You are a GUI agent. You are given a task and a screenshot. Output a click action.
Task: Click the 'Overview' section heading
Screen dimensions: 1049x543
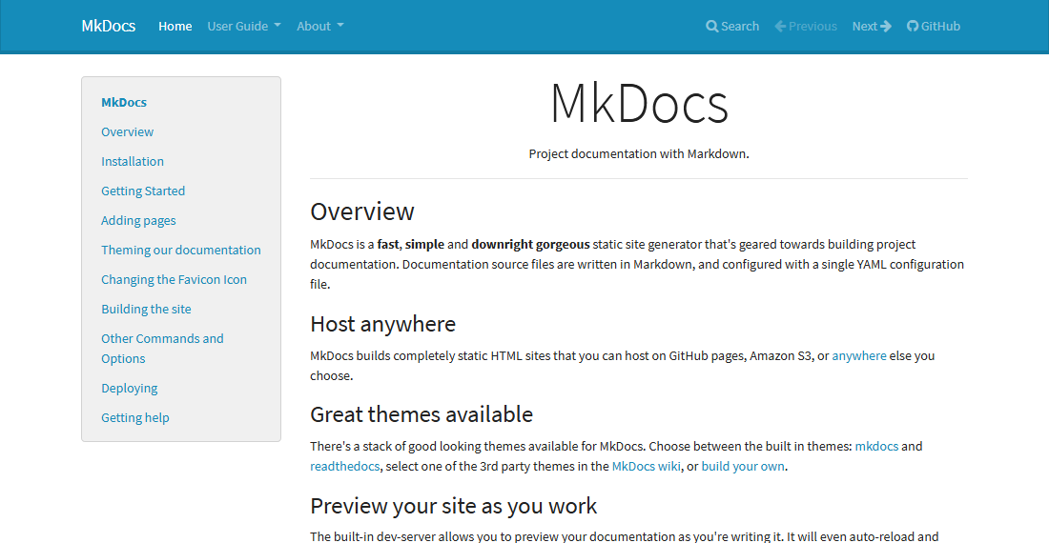click(x=362, y=211)
